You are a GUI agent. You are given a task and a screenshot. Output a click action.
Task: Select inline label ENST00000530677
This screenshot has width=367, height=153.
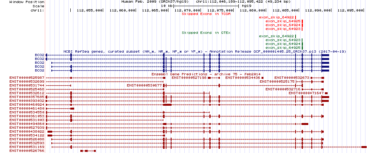(144, 85)
